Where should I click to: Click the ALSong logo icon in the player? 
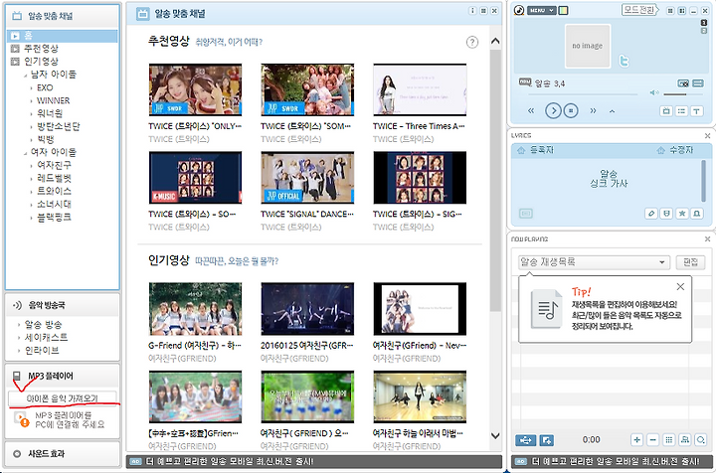519,10
